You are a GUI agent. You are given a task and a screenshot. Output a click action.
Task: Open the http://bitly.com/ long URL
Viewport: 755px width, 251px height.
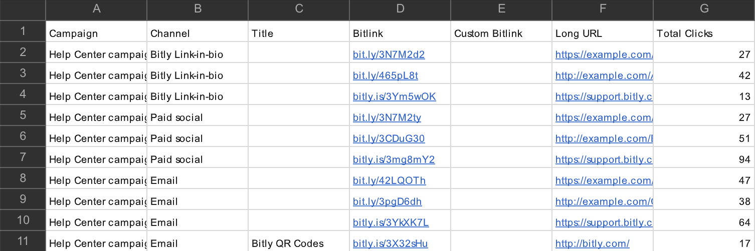point(592,243)
